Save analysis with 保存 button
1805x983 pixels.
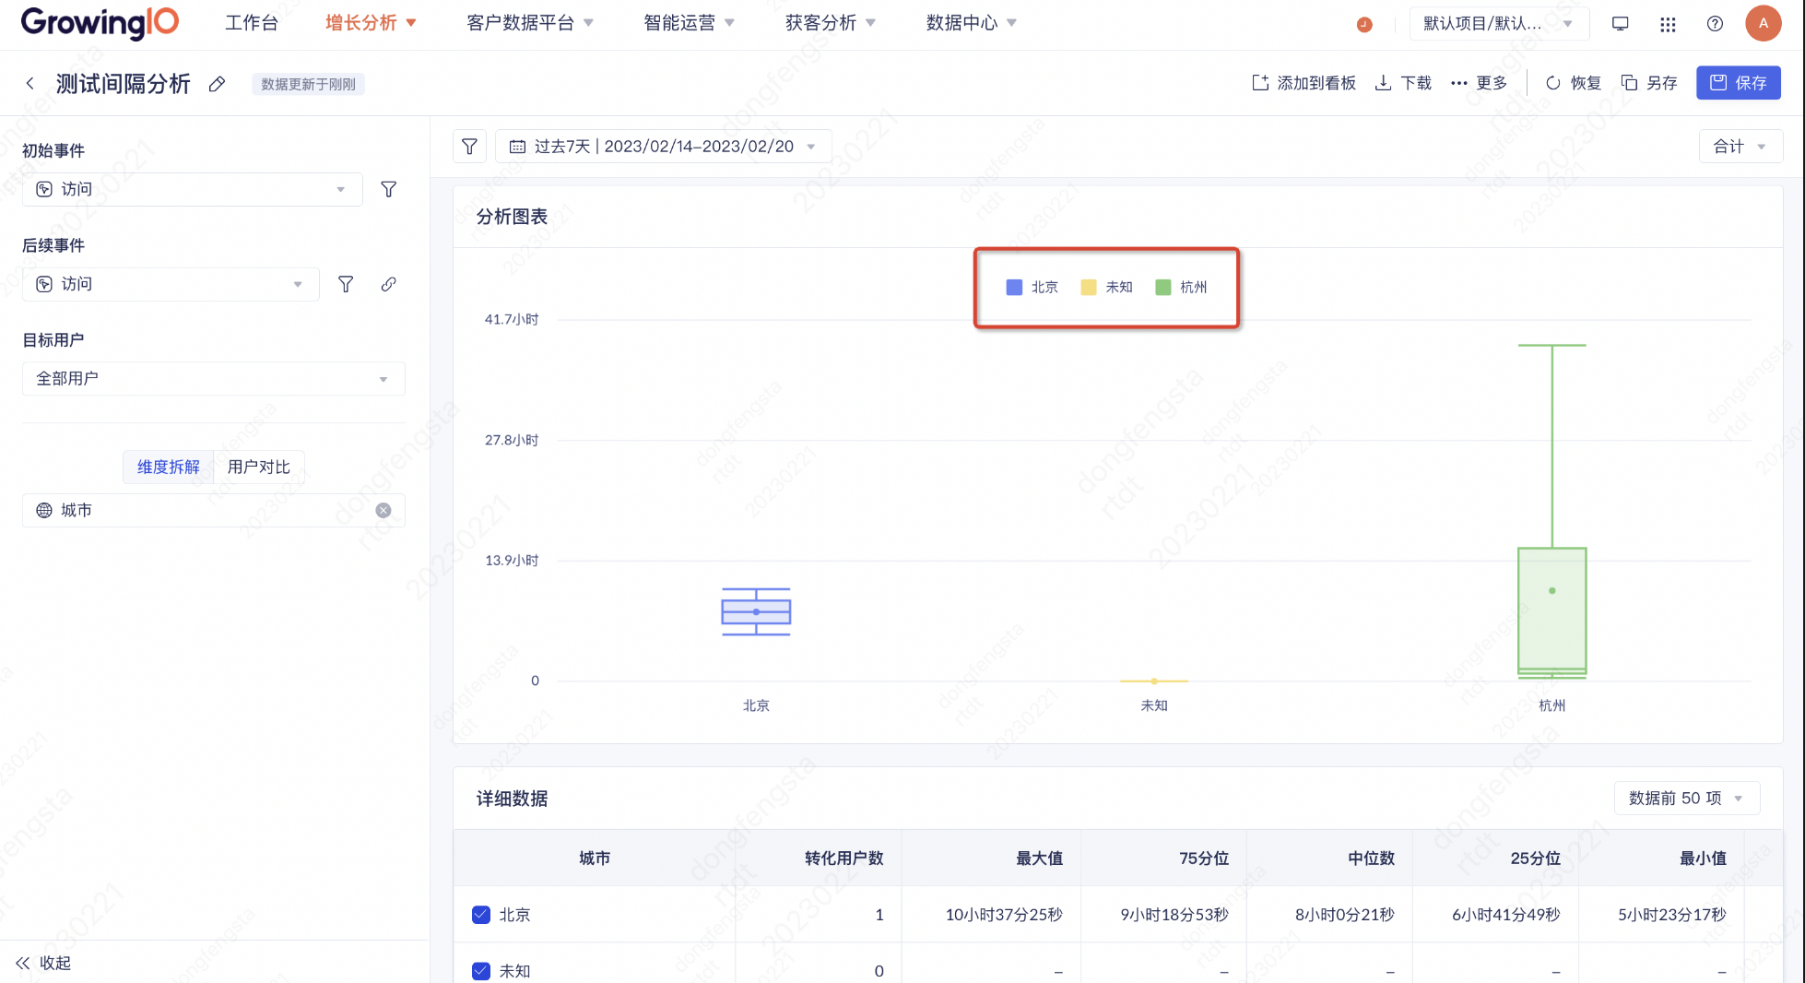click(x=1739, y=83)
